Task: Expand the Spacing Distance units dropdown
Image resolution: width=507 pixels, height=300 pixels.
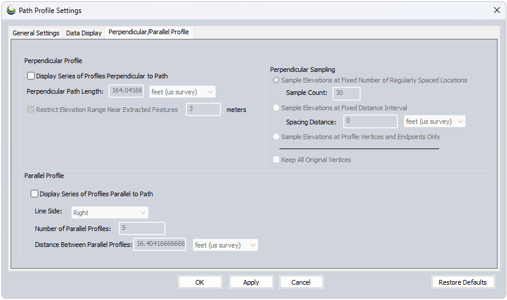Action: (434, 121)
